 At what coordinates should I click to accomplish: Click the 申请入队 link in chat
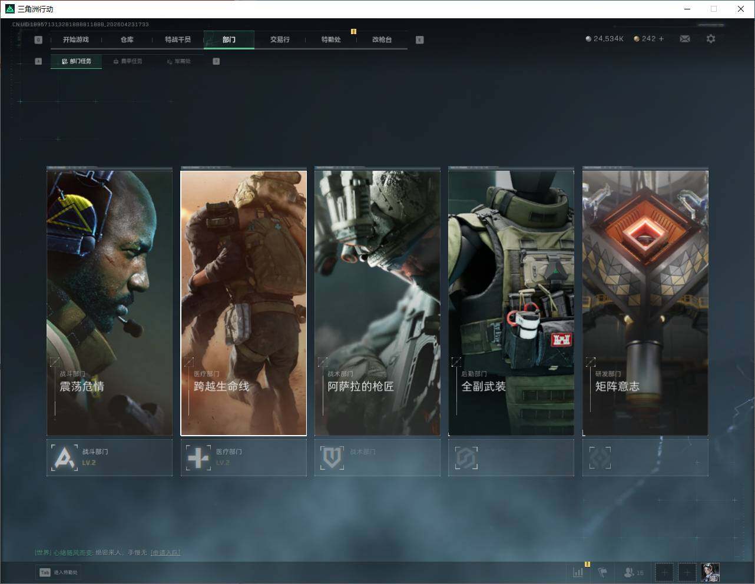point(165,553)
